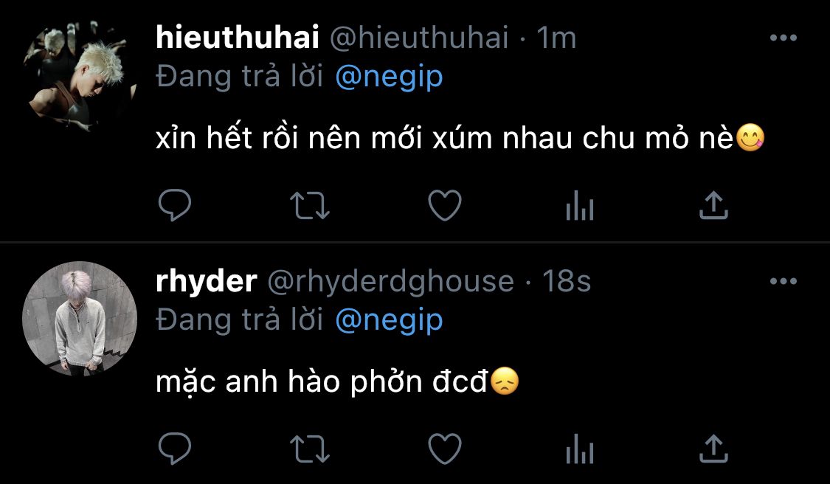
Task: View analytics for hieuthuhai's tweet
Action: tap(580, 205)
